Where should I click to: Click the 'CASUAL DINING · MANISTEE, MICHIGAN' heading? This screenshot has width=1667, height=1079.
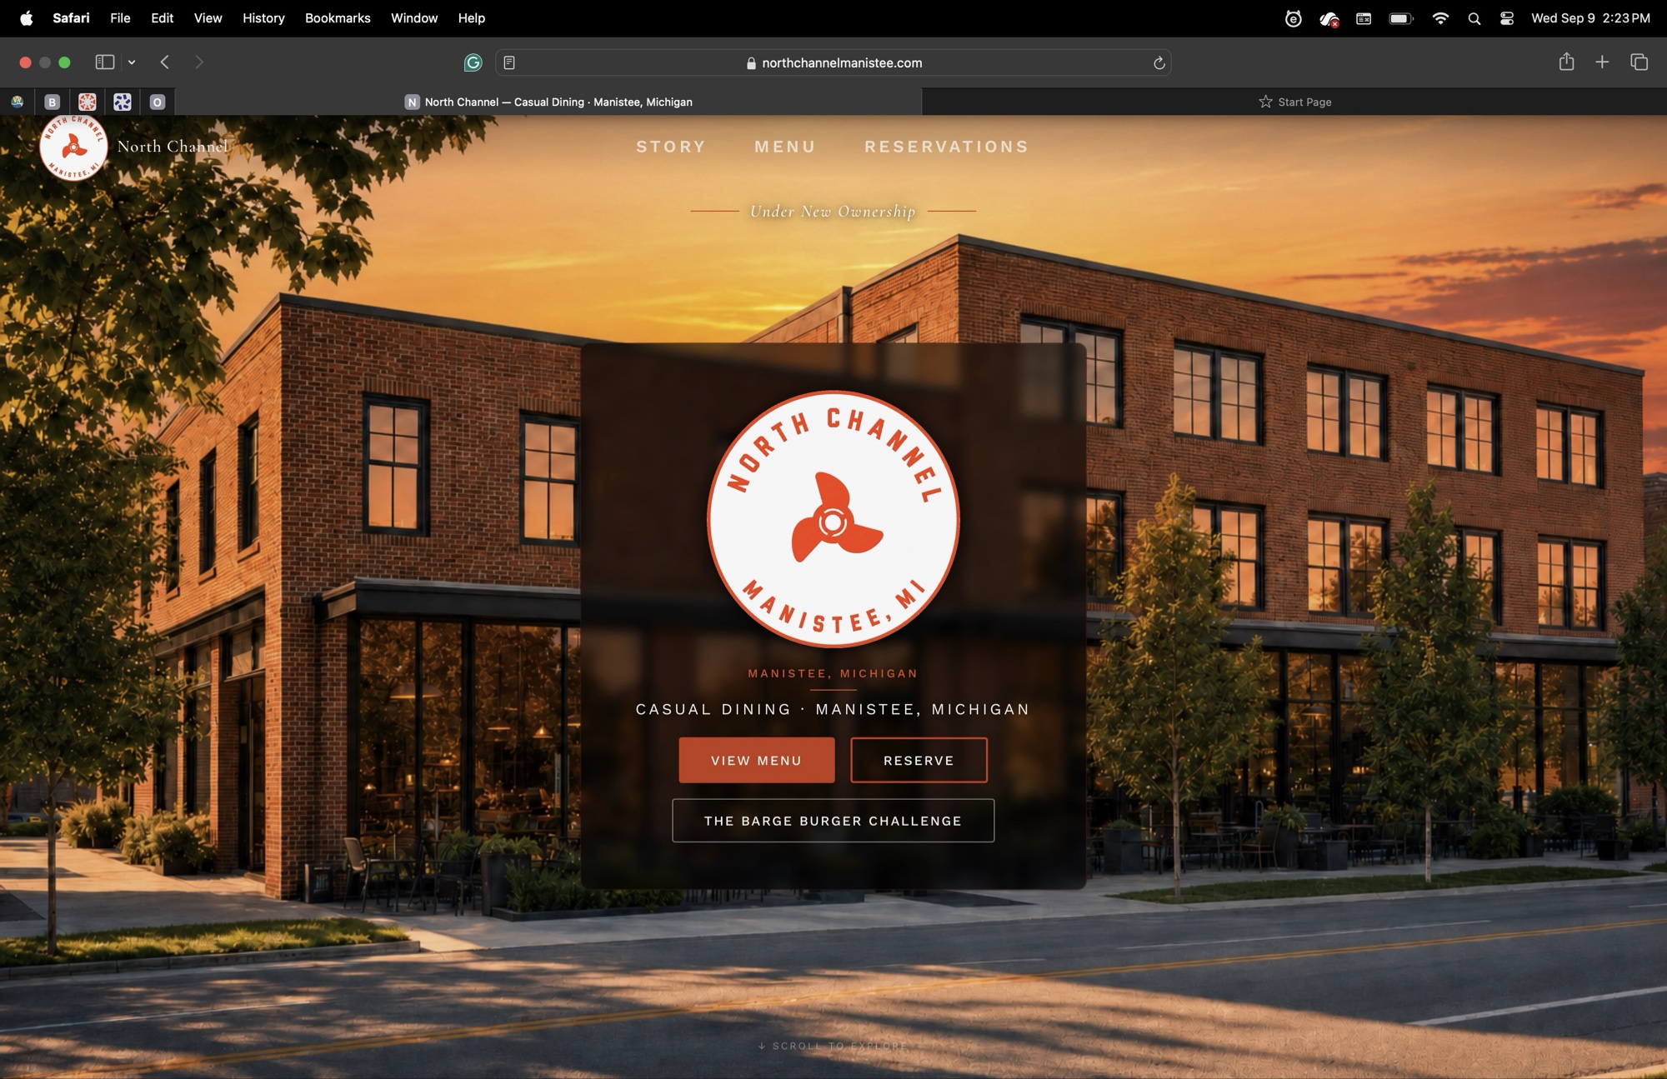pos(833,709)
